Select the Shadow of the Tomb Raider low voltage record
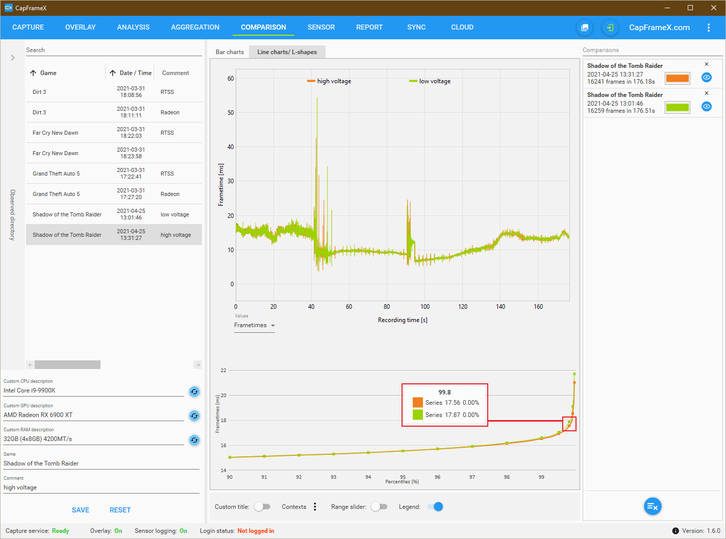The height and width of the screenshot is (539, 726). pos(114,214)
